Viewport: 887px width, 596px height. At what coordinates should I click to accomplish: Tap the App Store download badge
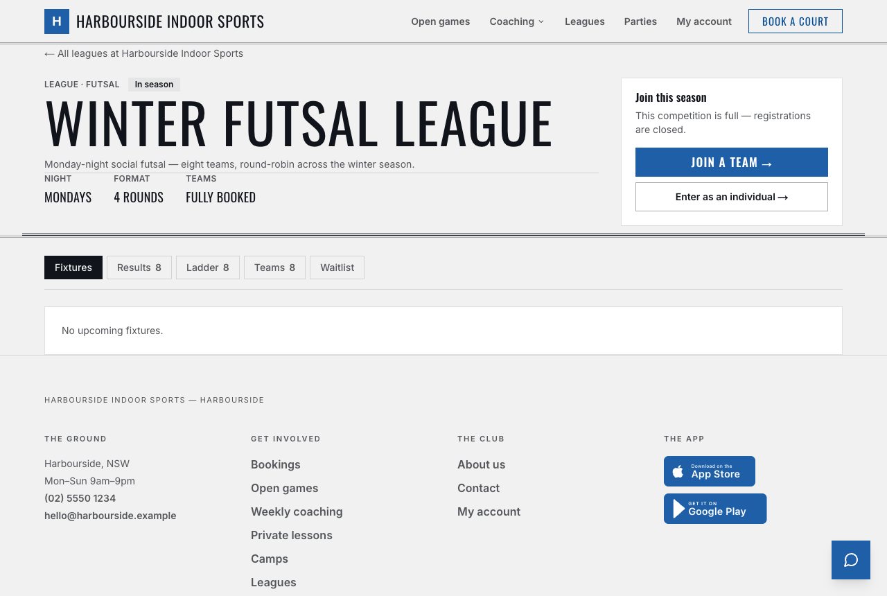point(710,471)
